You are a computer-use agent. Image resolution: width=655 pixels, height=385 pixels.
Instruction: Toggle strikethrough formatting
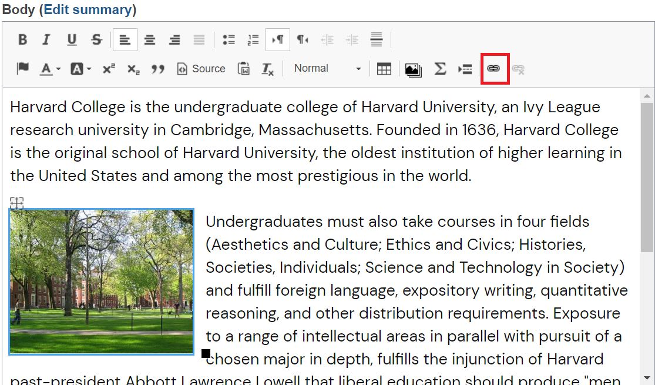pos(96,40)
